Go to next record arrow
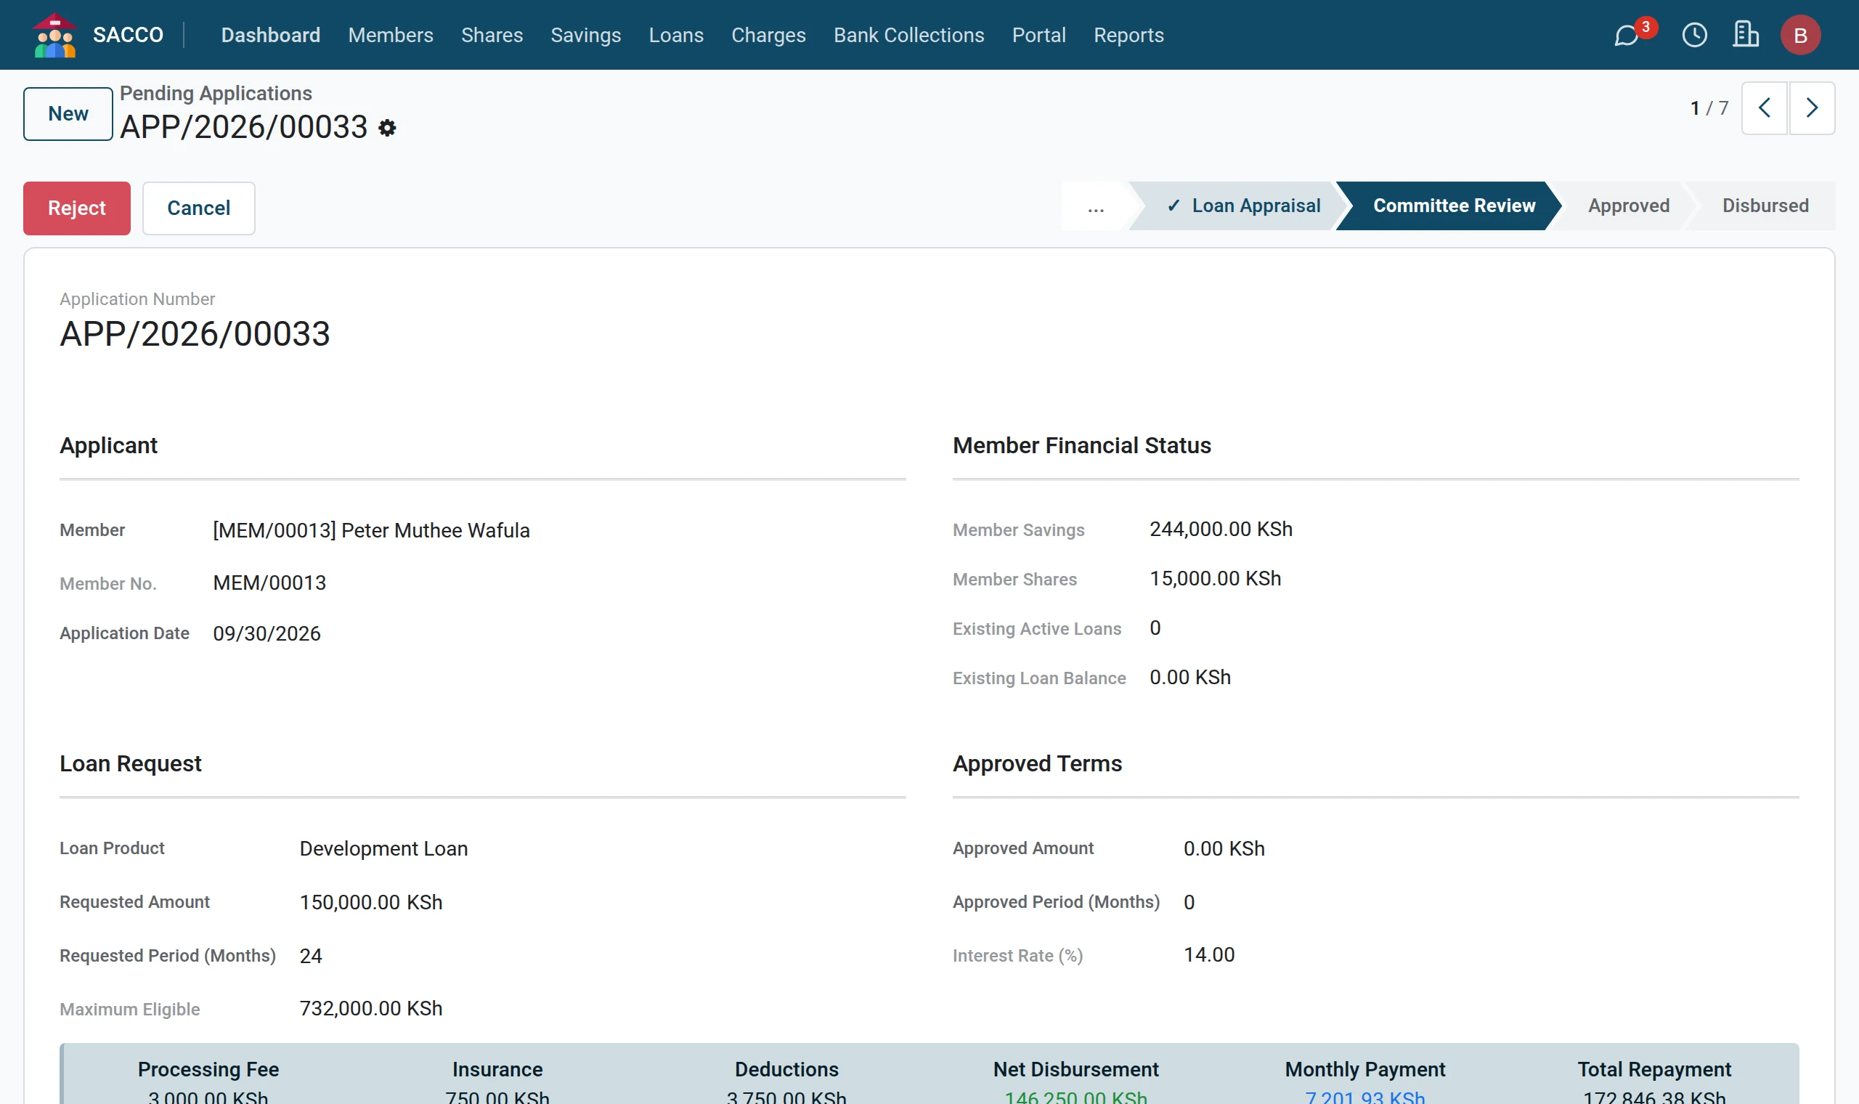The width and height of the screenshot is (1859, 1104). (1811, 109)
